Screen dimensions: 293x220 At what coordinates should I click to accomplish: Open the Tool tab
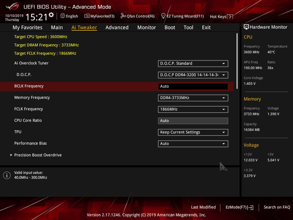pyautogui.click(x=188, y=27)
